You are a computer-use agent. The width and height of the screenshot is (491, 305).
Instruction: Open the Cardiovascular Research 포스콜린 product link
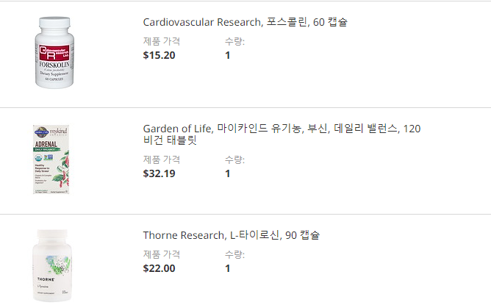tap(245, 22)
